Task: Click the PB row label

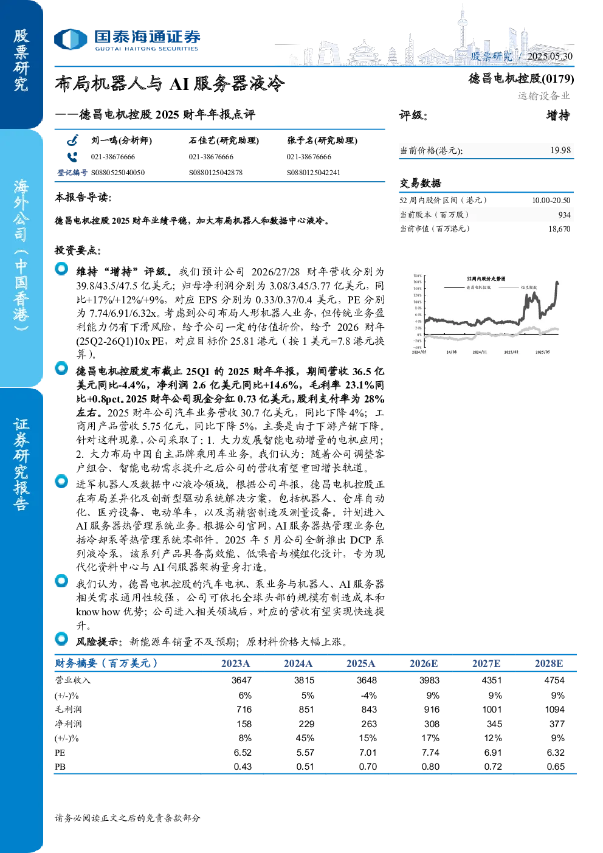Action: [x=60, y=767]
